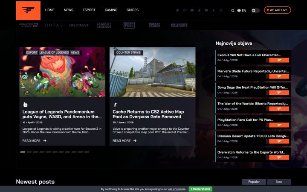Open the Cache map article thumbnail
The height and width of the screenshot is (192, 307).
(153, 72)
